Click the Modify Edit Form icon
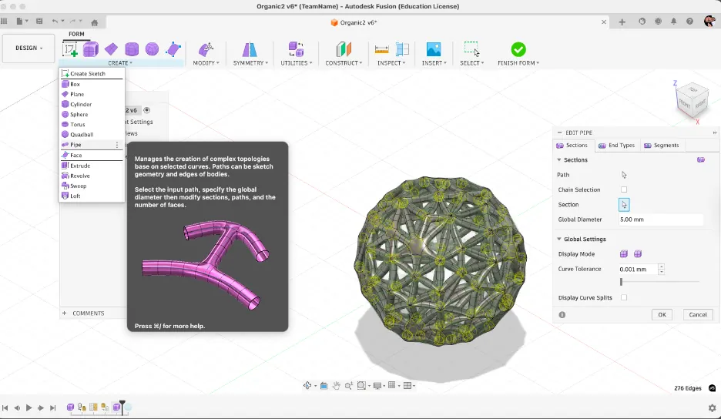Viewport: 721px width, 419px height. [206, 49]
